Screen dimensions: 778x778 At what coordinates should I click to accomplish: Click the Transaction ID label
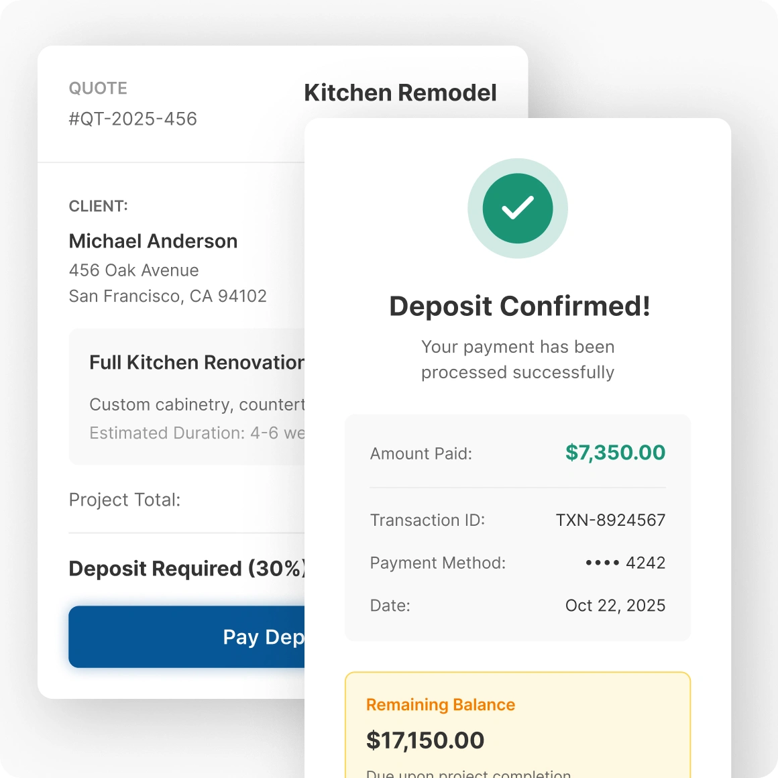[427, 520]
